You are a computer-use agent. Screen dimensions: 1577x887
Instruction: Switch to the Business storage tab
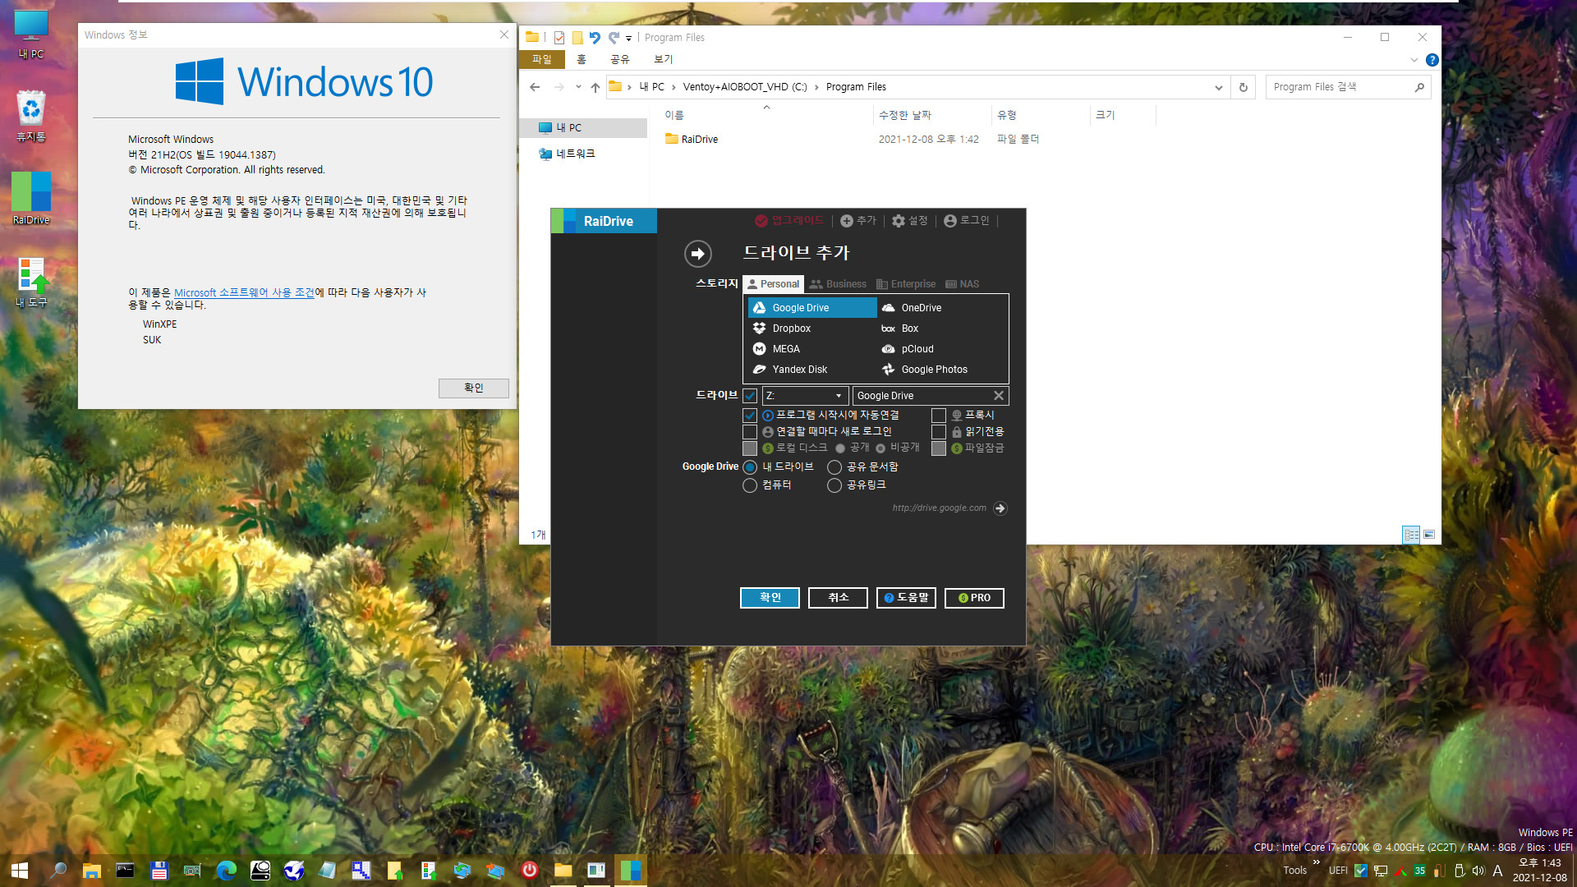tap(838, 284)
